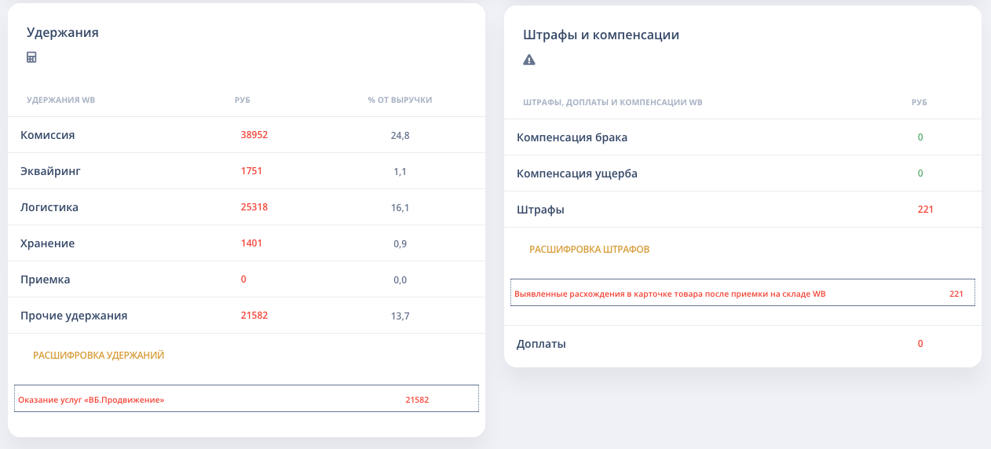Viewport: 991px width, 449px height.
Task: Click the Логистика amount 25318
Action: click(x=254, y=207)
